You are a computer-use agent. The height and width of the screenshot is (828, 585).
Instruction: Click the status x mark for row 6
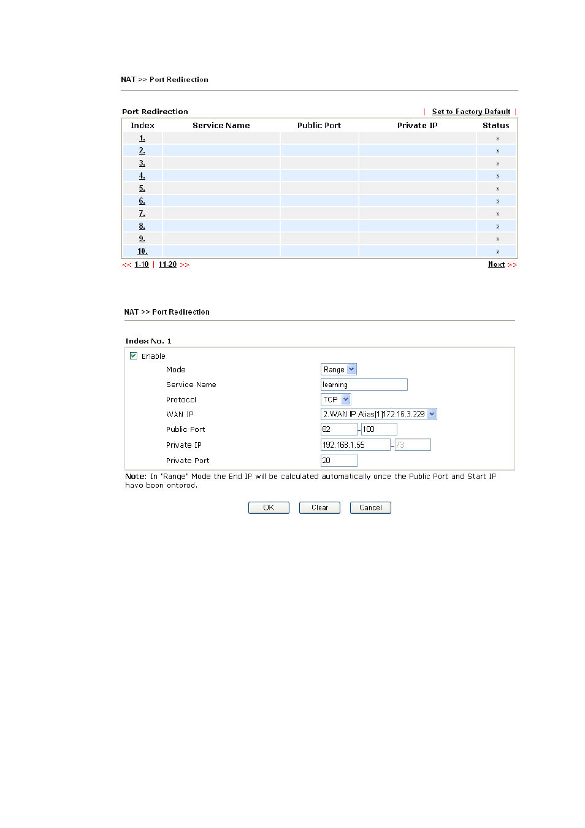tap(497, 201)
